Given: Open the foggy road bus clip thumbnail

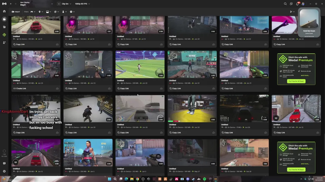Looking at the screenshot, I should [x=140, y=108].
